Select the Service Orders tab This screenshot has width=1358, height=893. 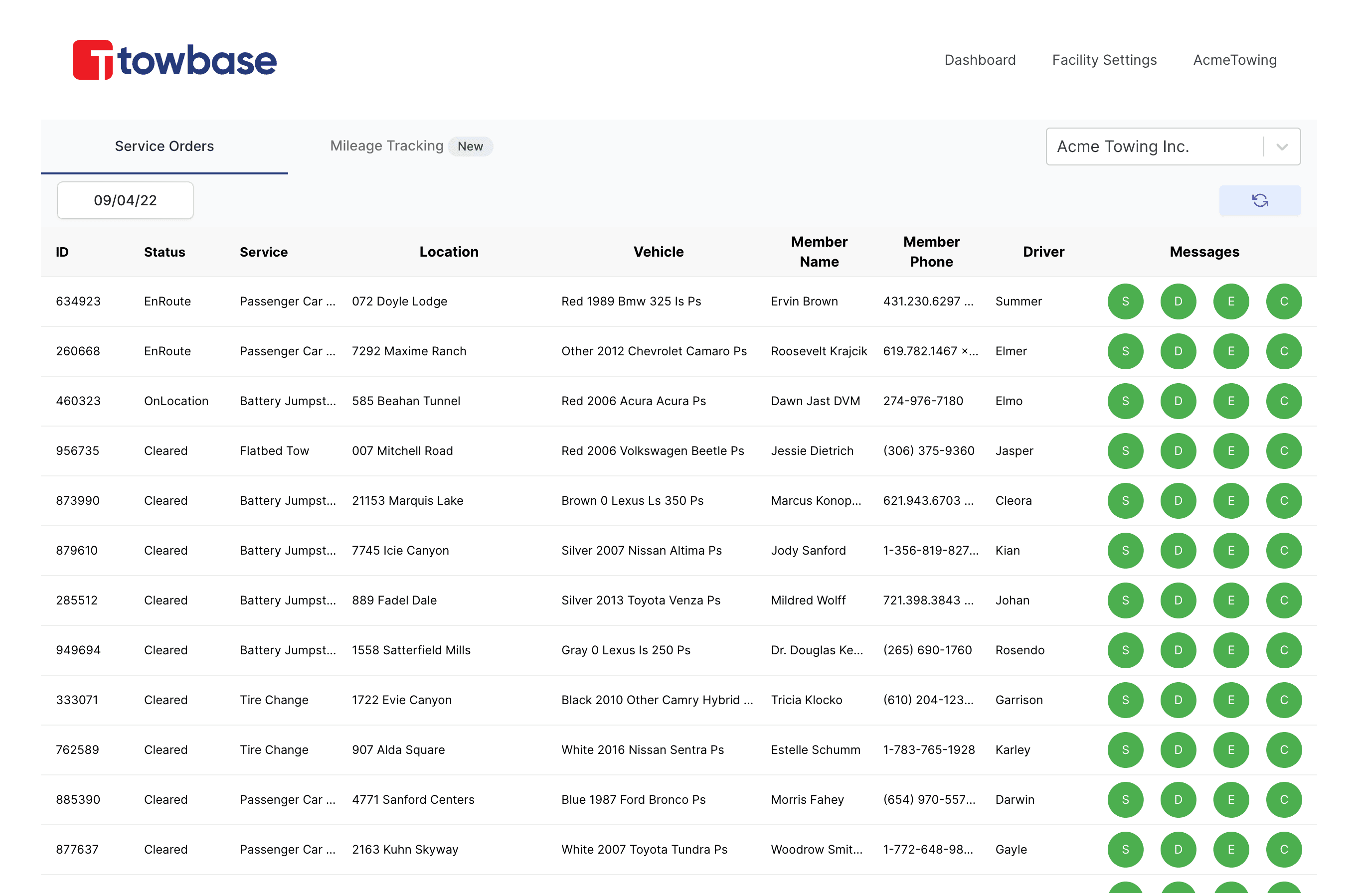tap(165, 146)
